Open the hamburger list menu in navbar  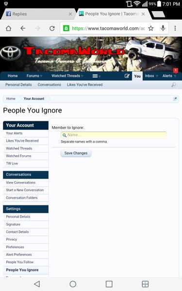pyautogui.click(x=95, y=76)
